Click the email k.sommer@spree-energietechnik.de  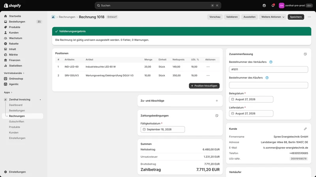coord(286,148)
